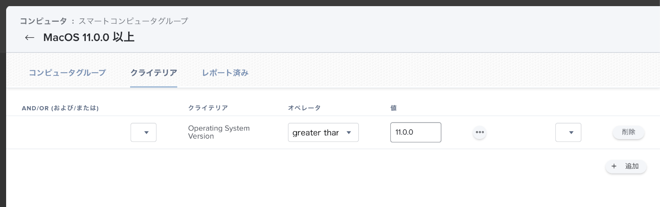
Task: Click the コンピュータ breadcrumb text
Action: click(x=43, y=21)
